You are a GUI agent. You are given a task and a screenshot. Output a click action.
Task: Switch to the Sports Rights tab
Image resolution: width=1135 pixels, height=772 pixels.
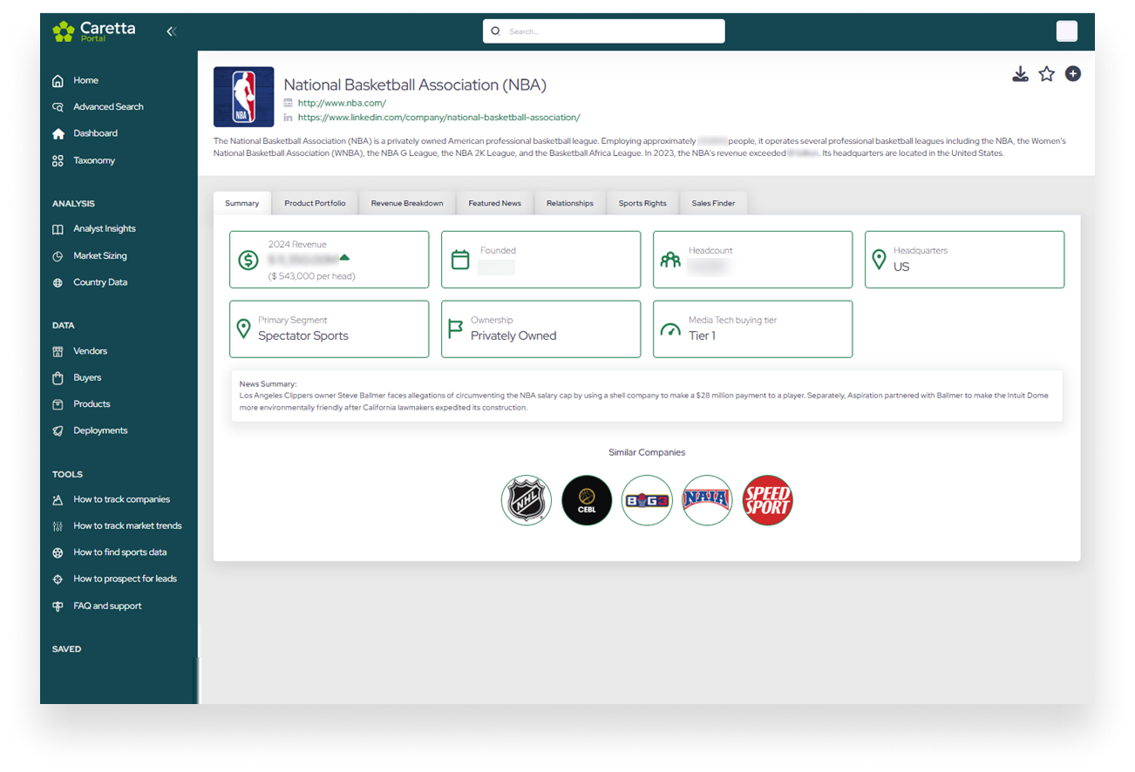pos(642,203)
